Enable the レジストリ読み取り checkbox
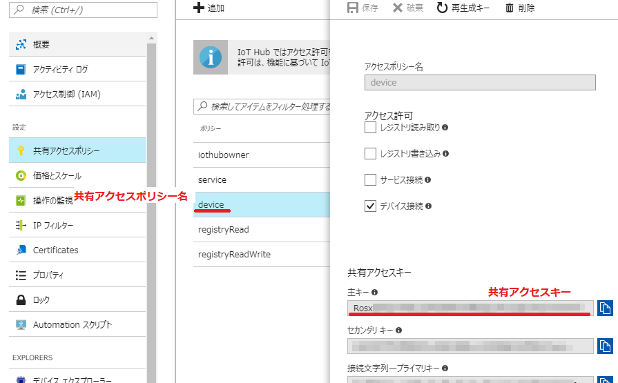The image size is (618, 383). (370, 127)
